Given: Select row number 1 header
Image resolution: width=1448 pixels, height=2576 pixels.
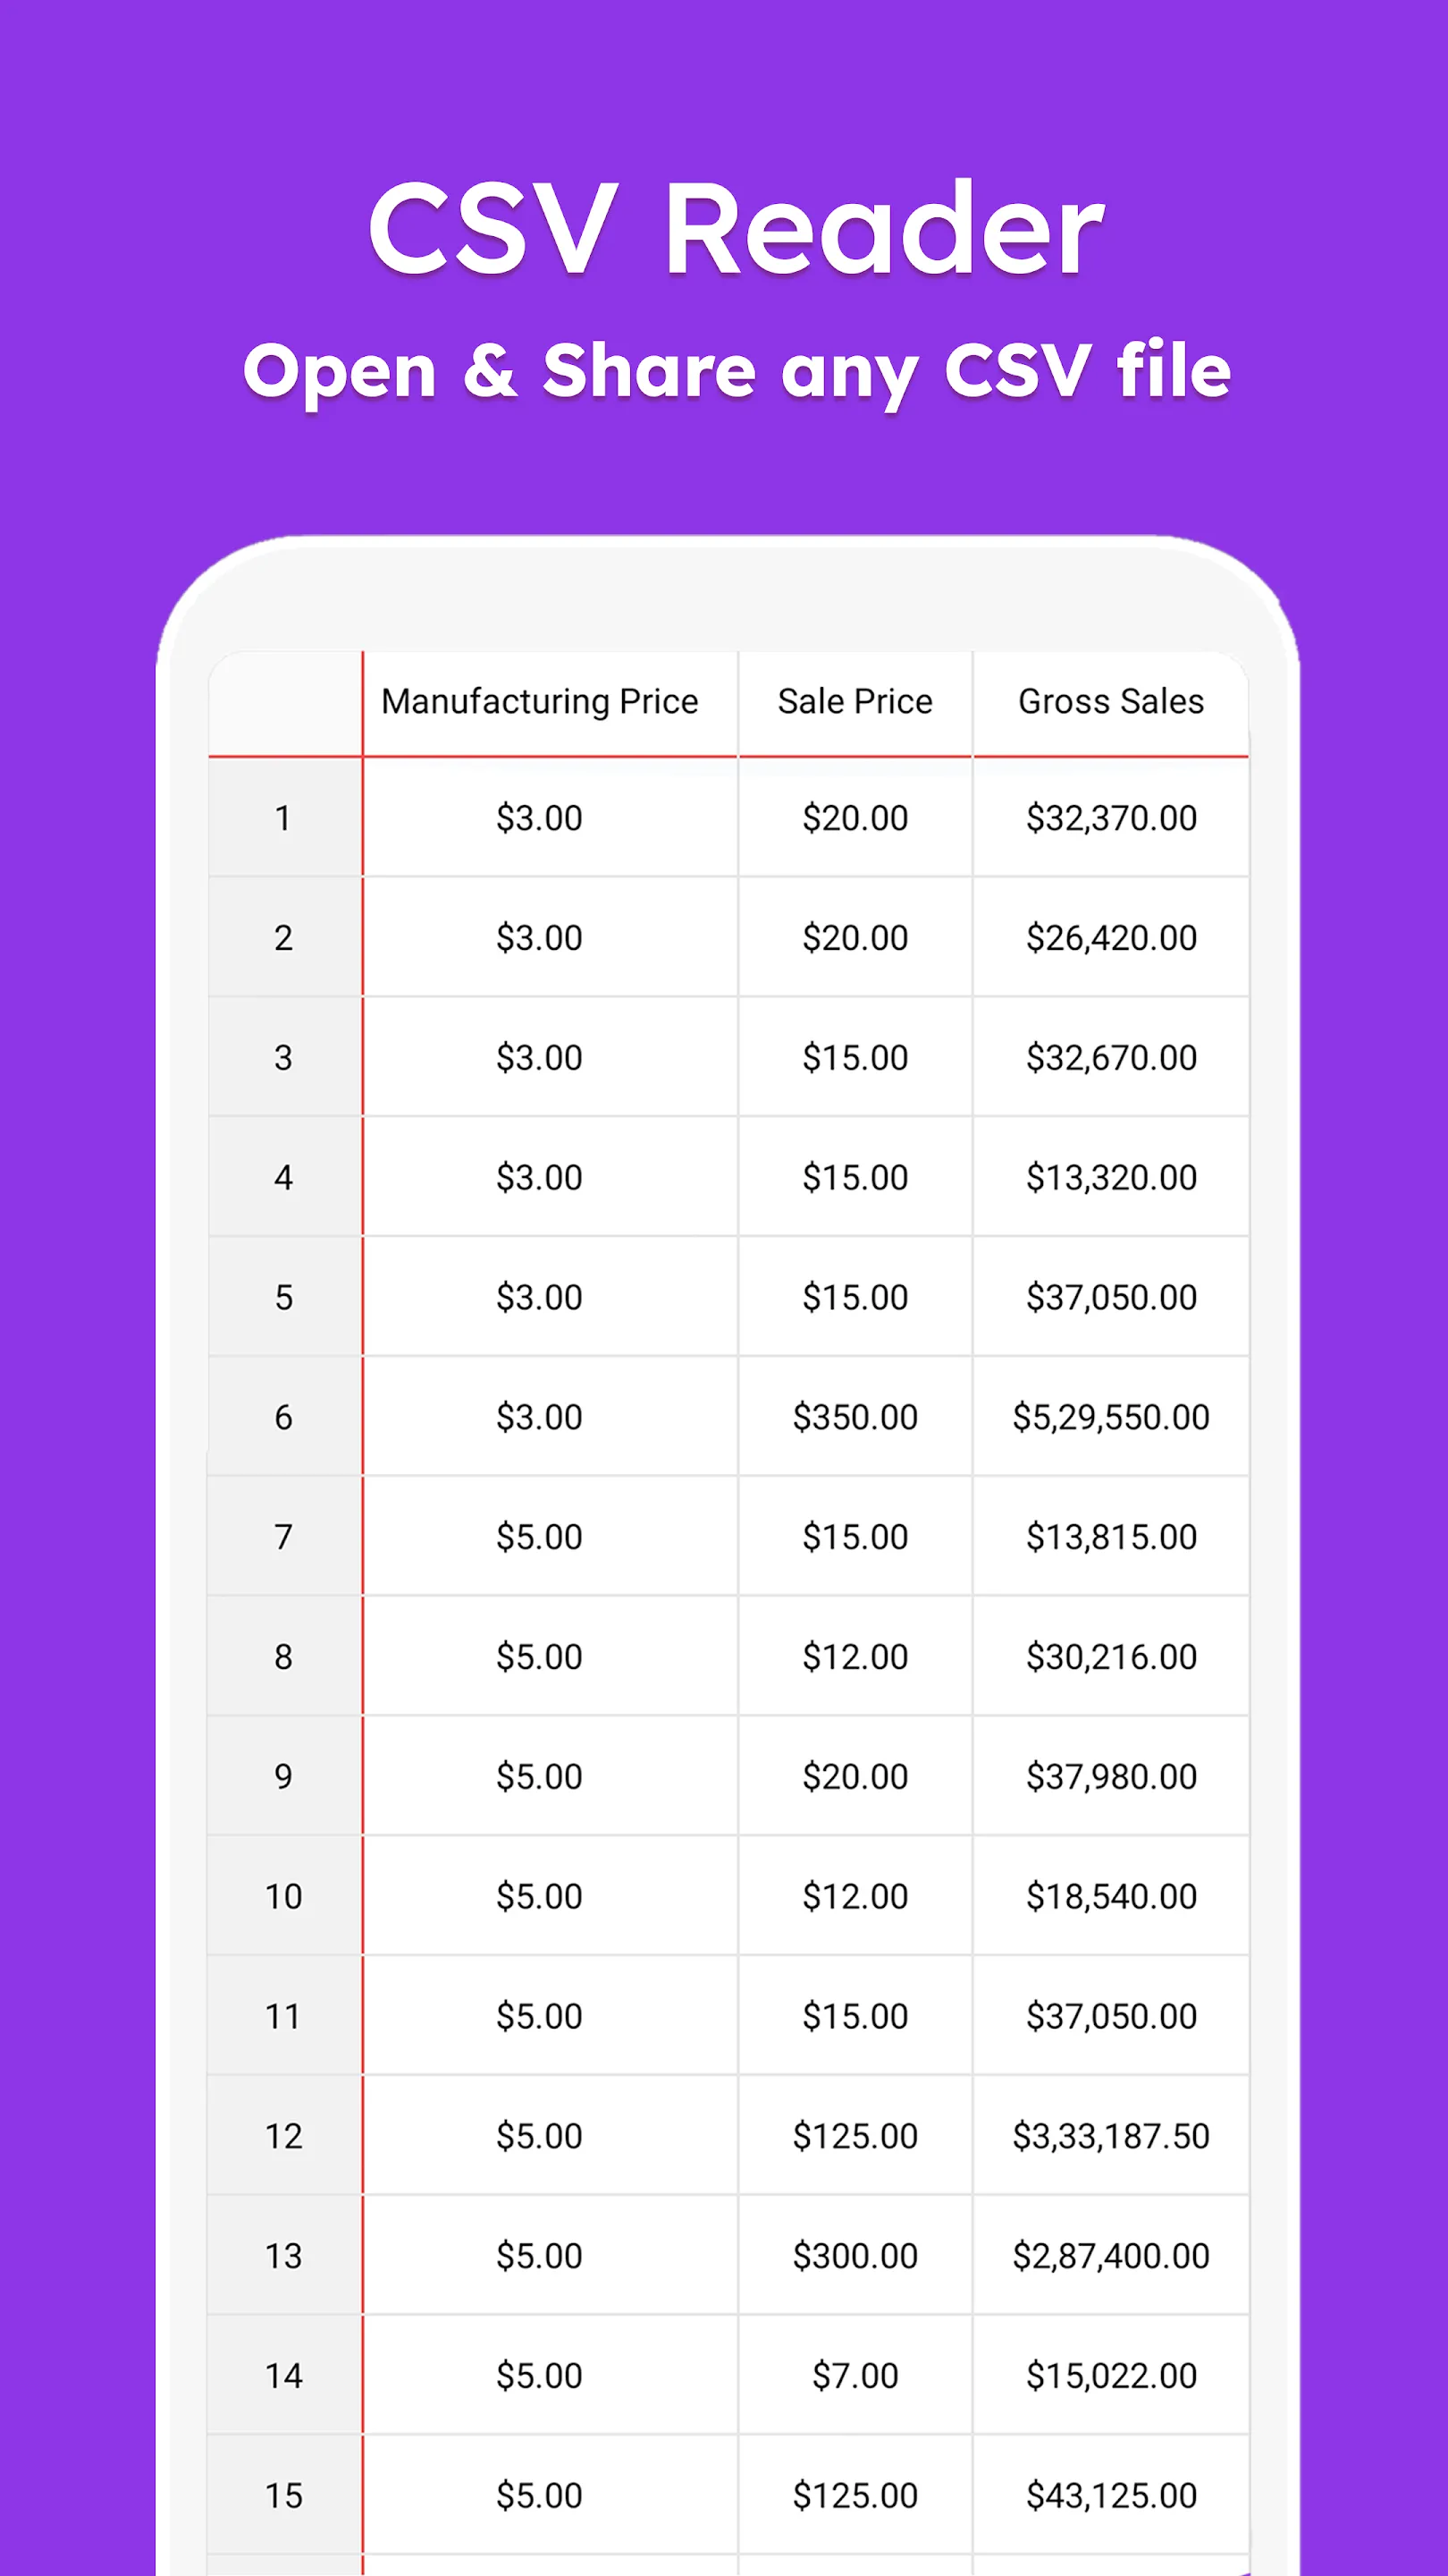Looking at the screenshot, I should click(285, 818).
